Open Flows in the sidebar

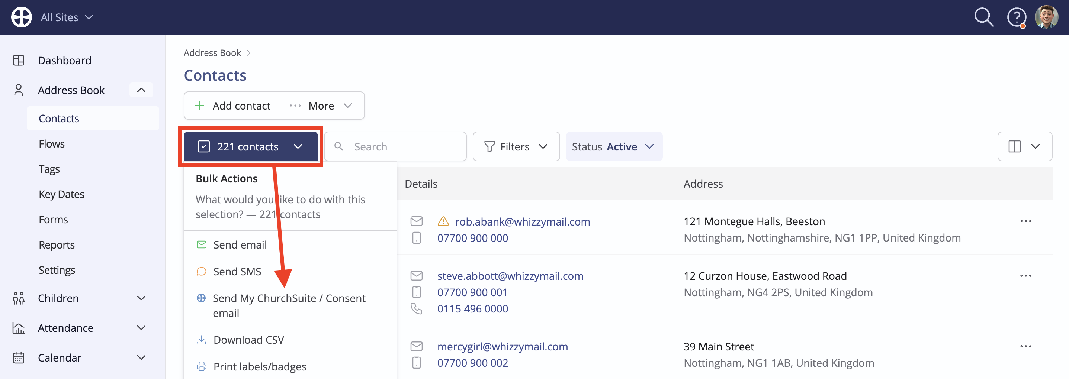pos(51,144)
